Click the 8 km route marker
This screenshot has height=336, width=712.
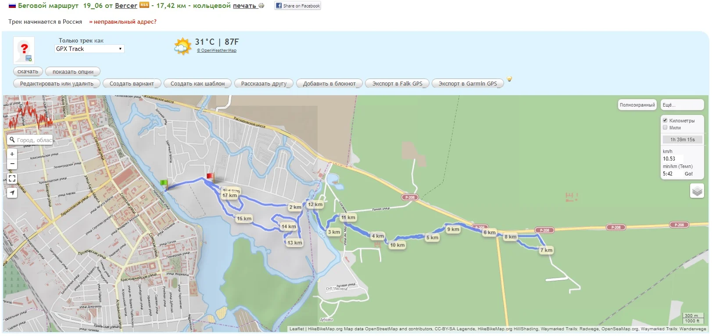[x=510, y=237]
